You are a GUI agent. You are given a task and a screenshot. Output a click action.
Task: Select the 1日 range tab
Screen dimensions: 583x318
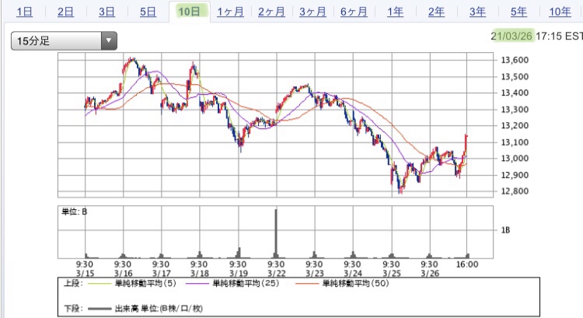(25, 12)
